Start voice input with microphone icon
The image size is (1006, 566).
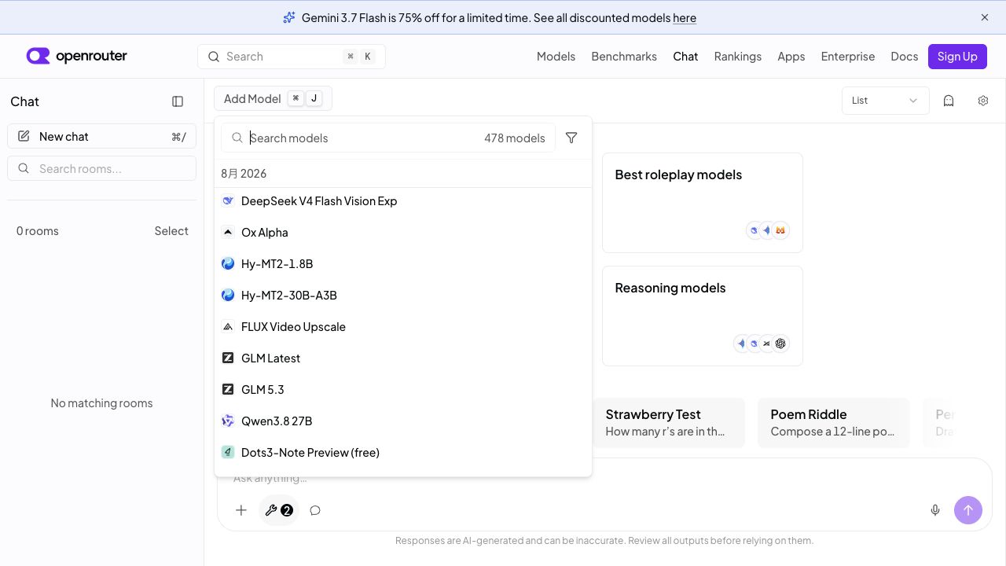[935, 510]
